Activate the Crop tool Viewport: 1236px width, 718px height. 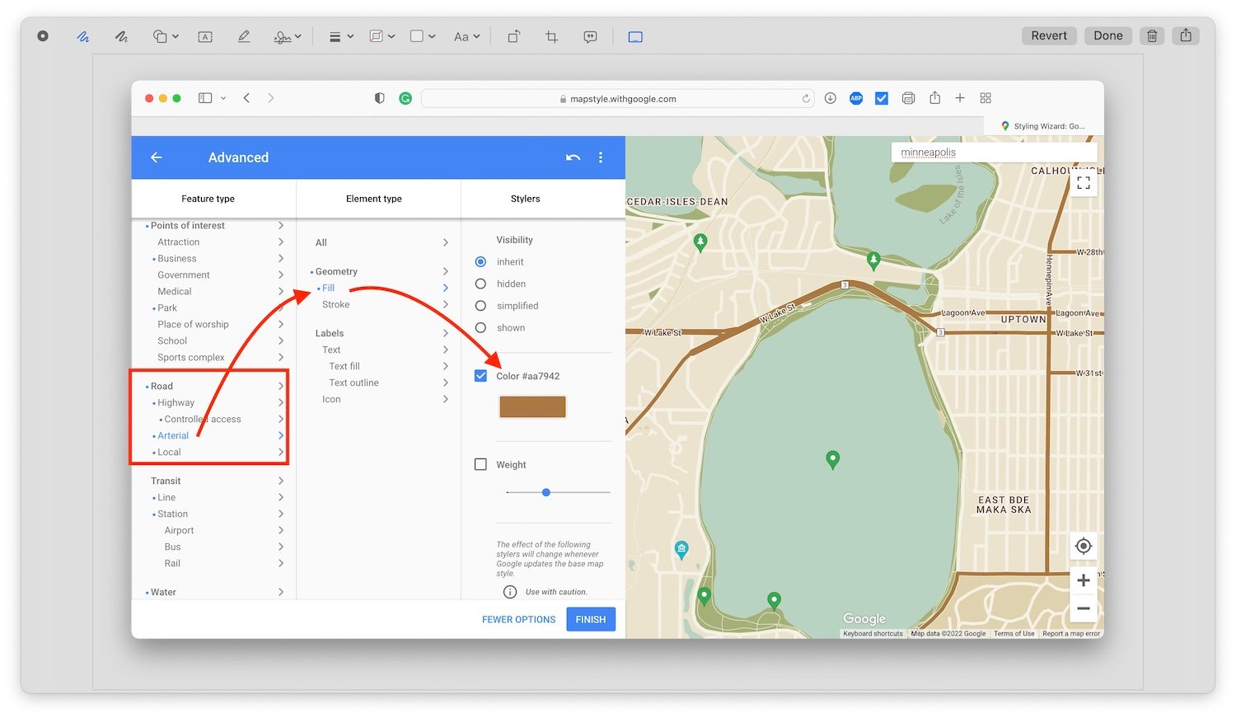click(550, 36)
